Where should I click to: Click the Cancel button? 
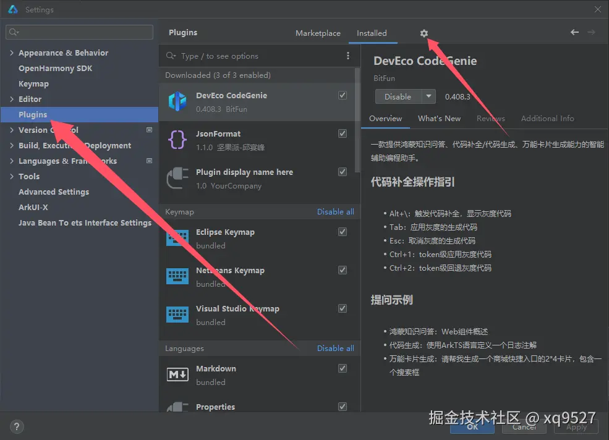click(x=524, y=427)
